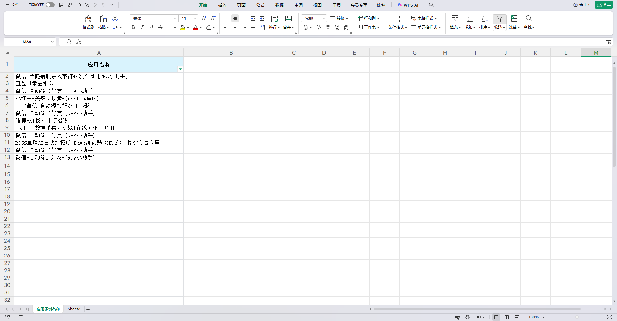This screenshot has height=321, width=617.
Task: Open the search icon beside WPS AI
Action: (431, 5)
